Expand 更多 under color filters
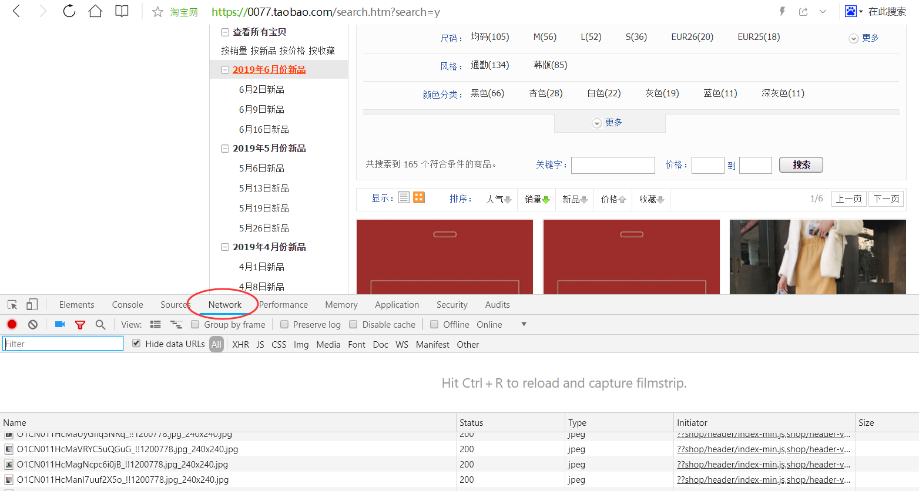 click(x=608, y=123)
